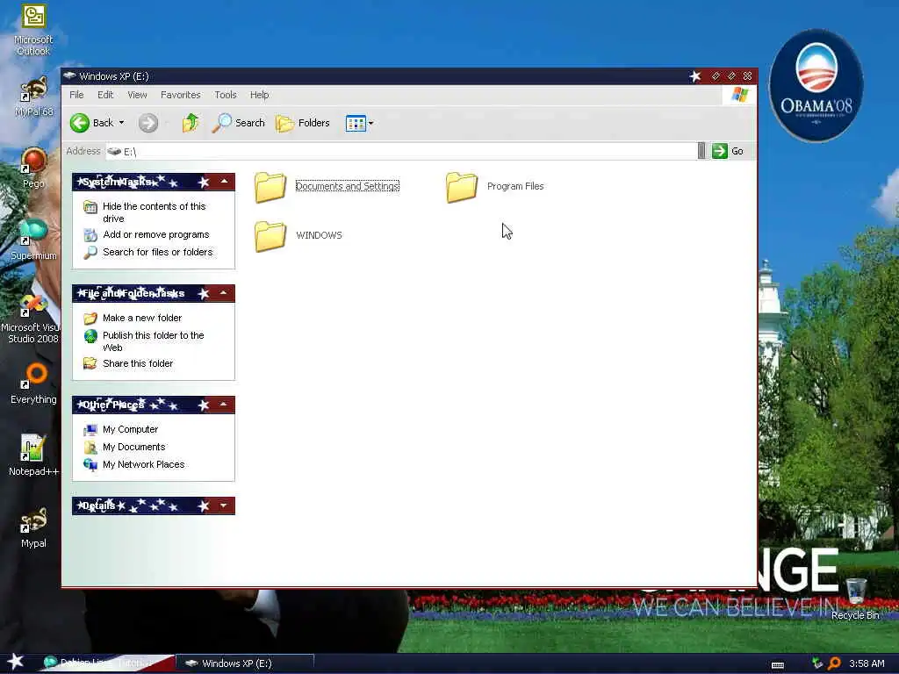Click the green Go button

pyautogui.click(x=728, y=151)
